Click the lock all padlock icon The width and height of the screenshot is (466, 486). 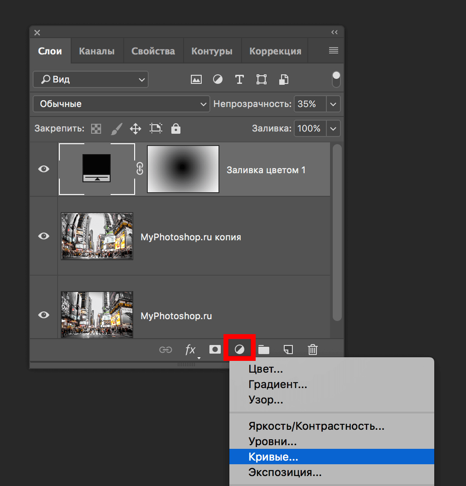[176, 129]
